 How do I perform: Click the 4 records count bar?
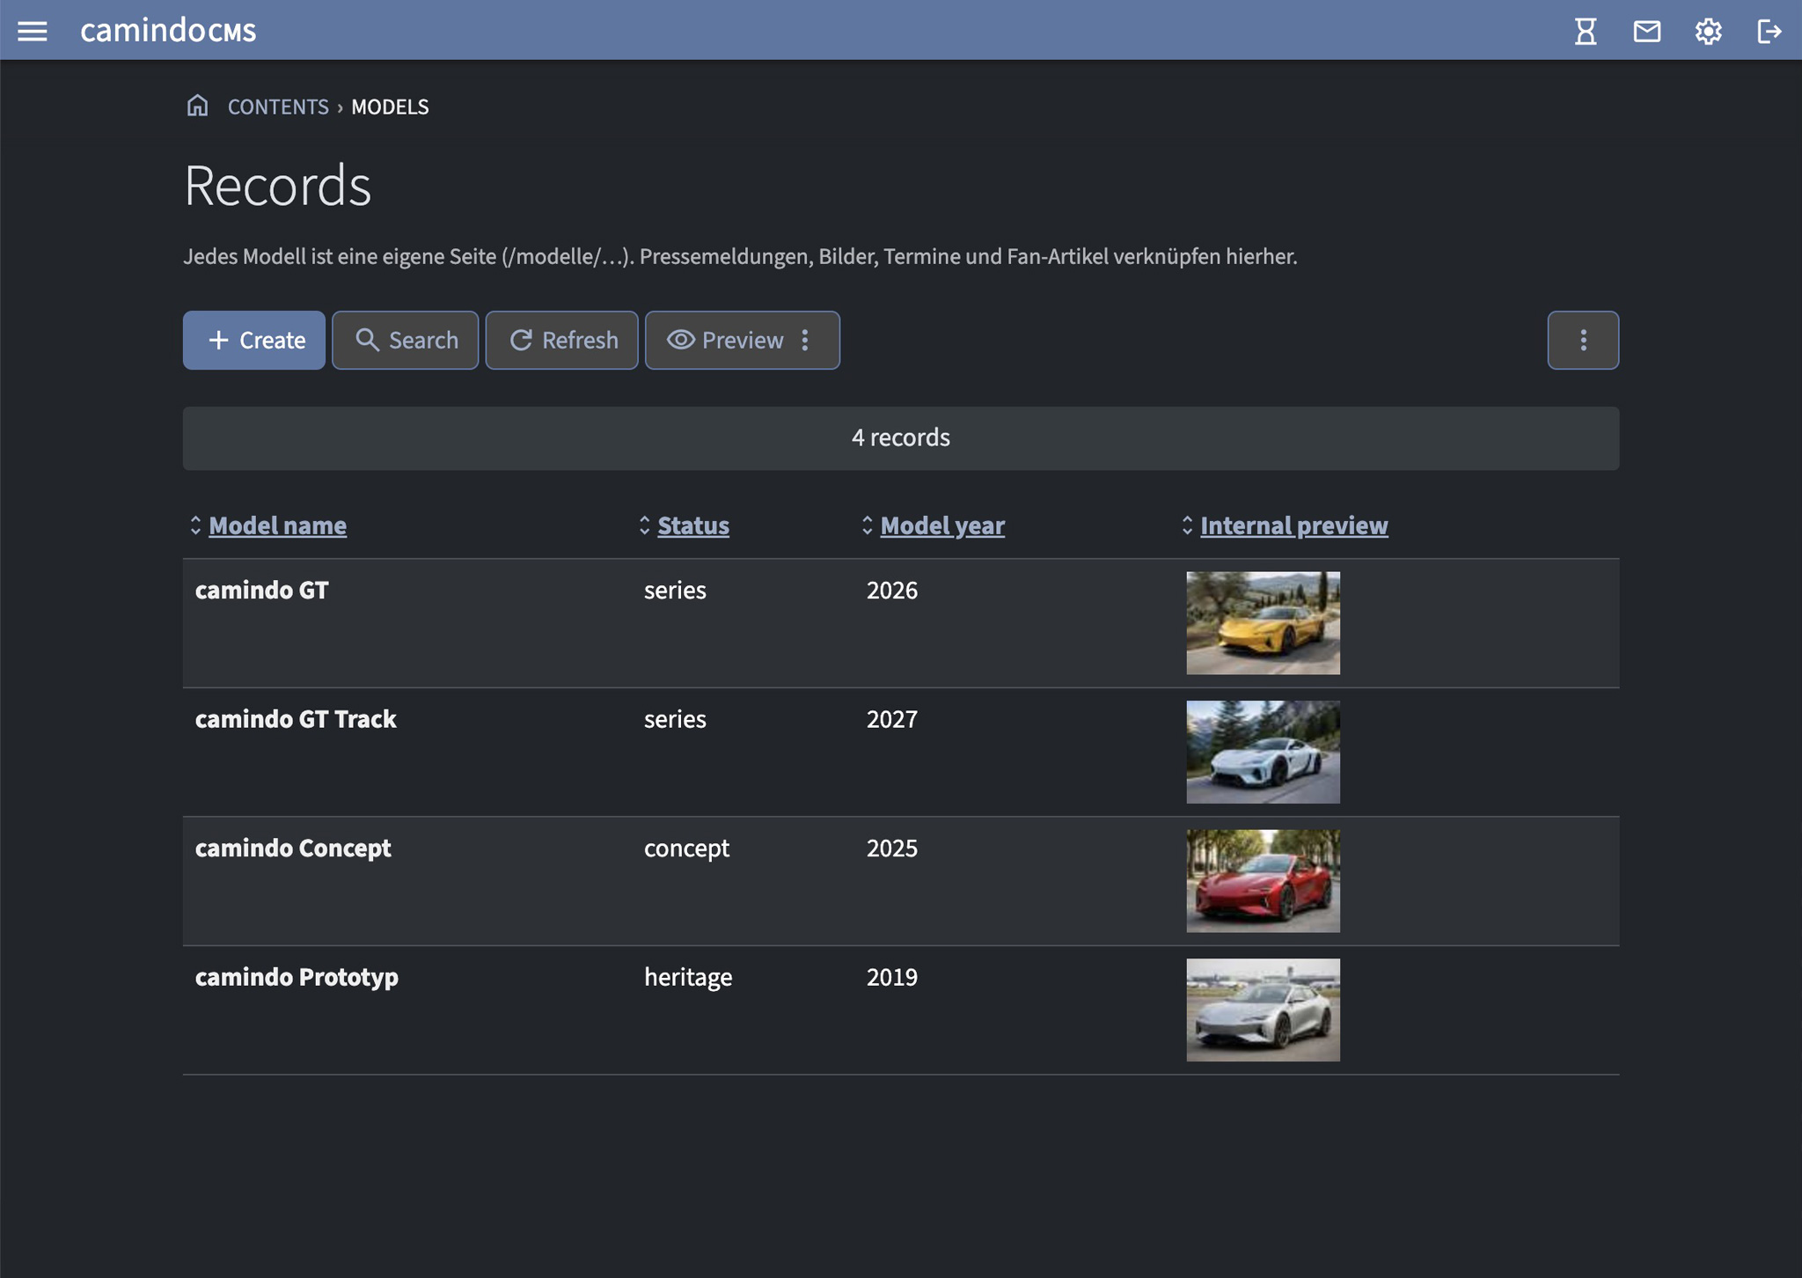[901, 438]
